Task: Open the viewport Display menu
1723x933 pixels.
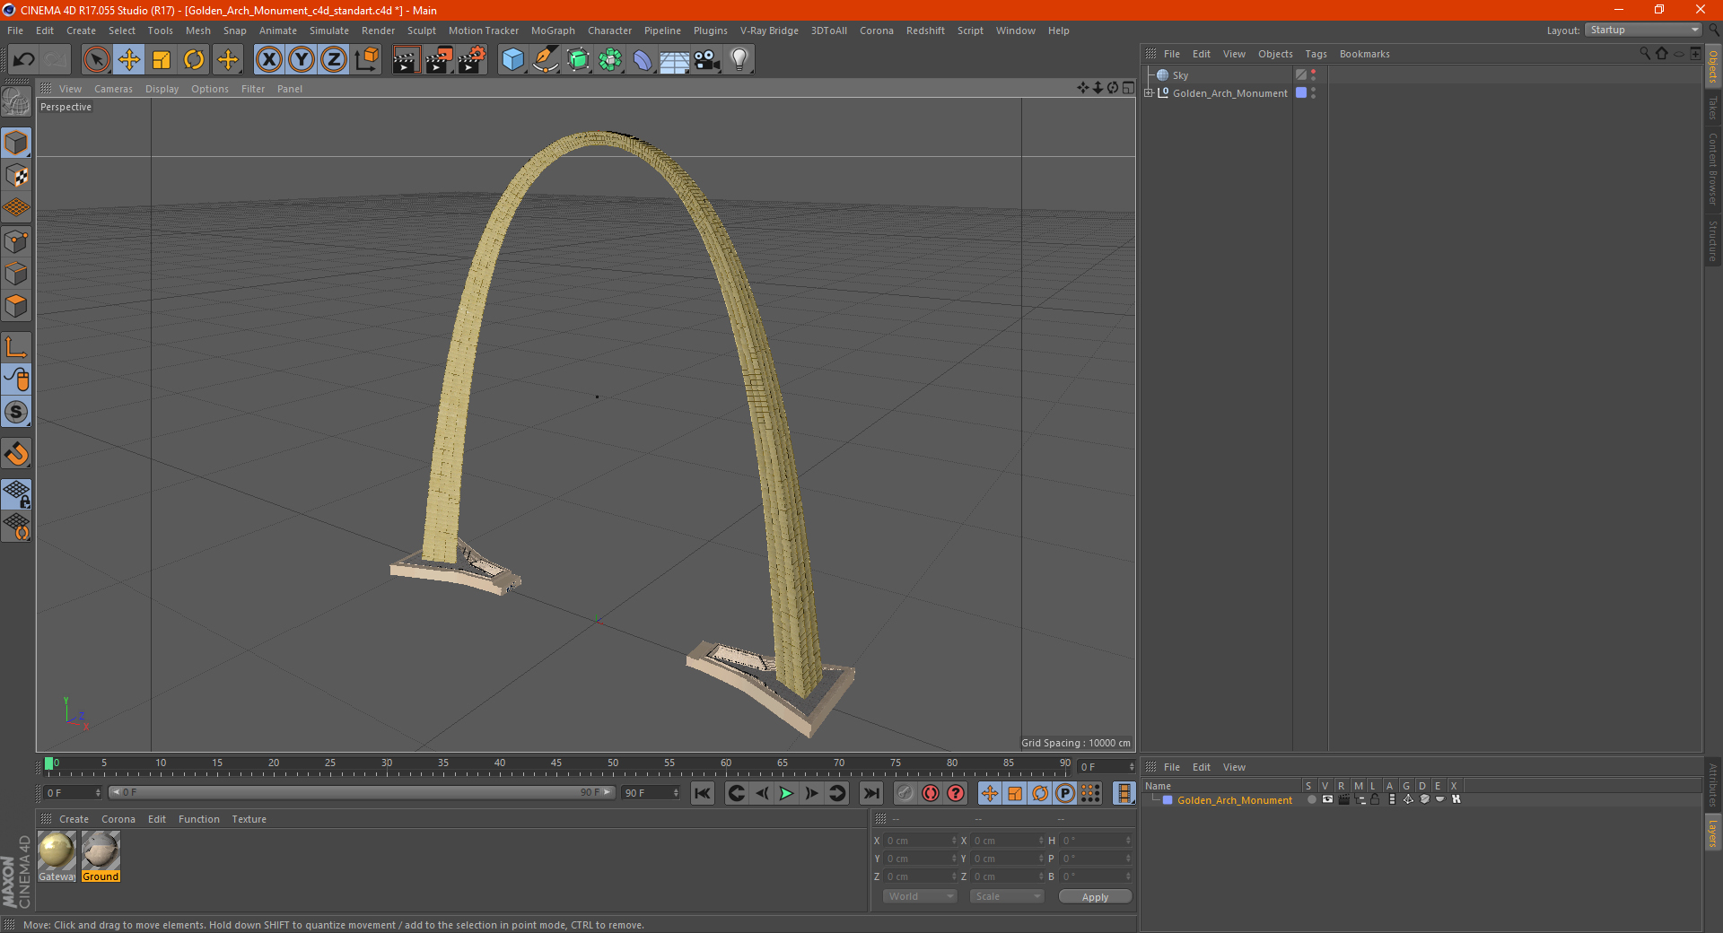Action: [162, 89]
